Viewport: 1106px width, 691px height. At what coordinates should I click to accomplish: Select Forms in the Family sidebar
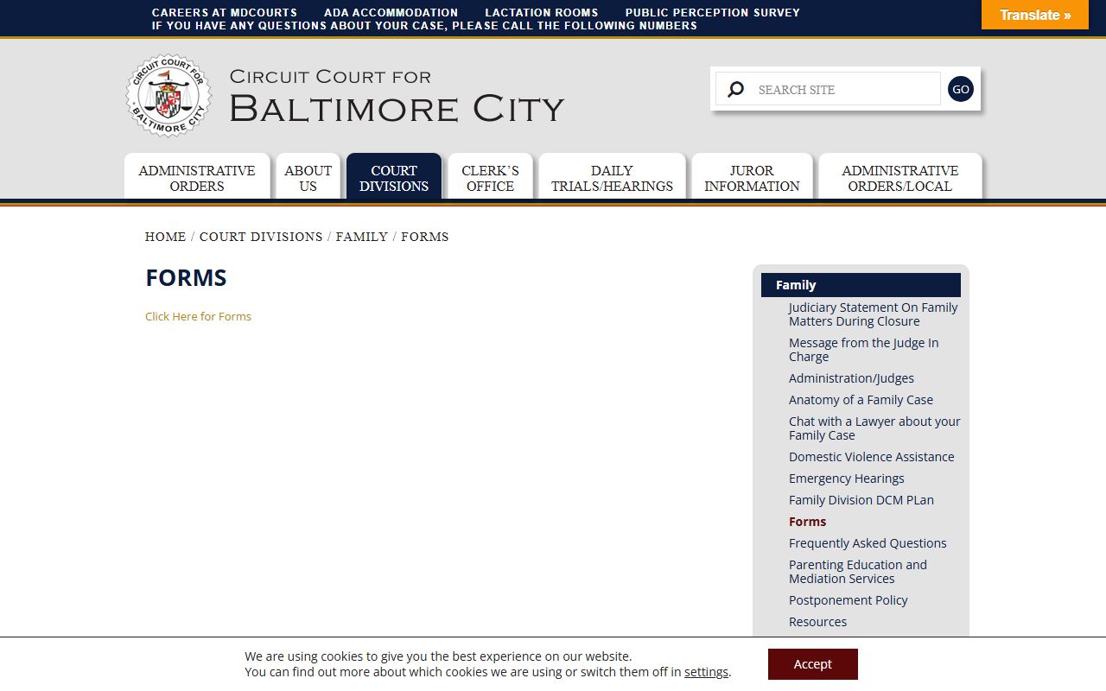[x=807, y=522]
